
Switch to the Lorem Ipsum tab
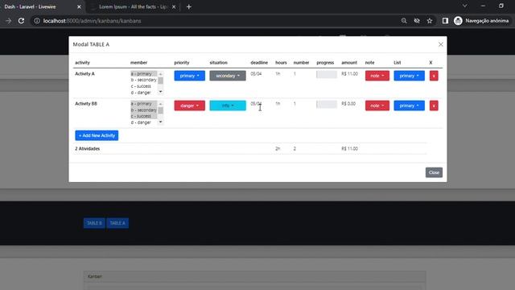133,6
